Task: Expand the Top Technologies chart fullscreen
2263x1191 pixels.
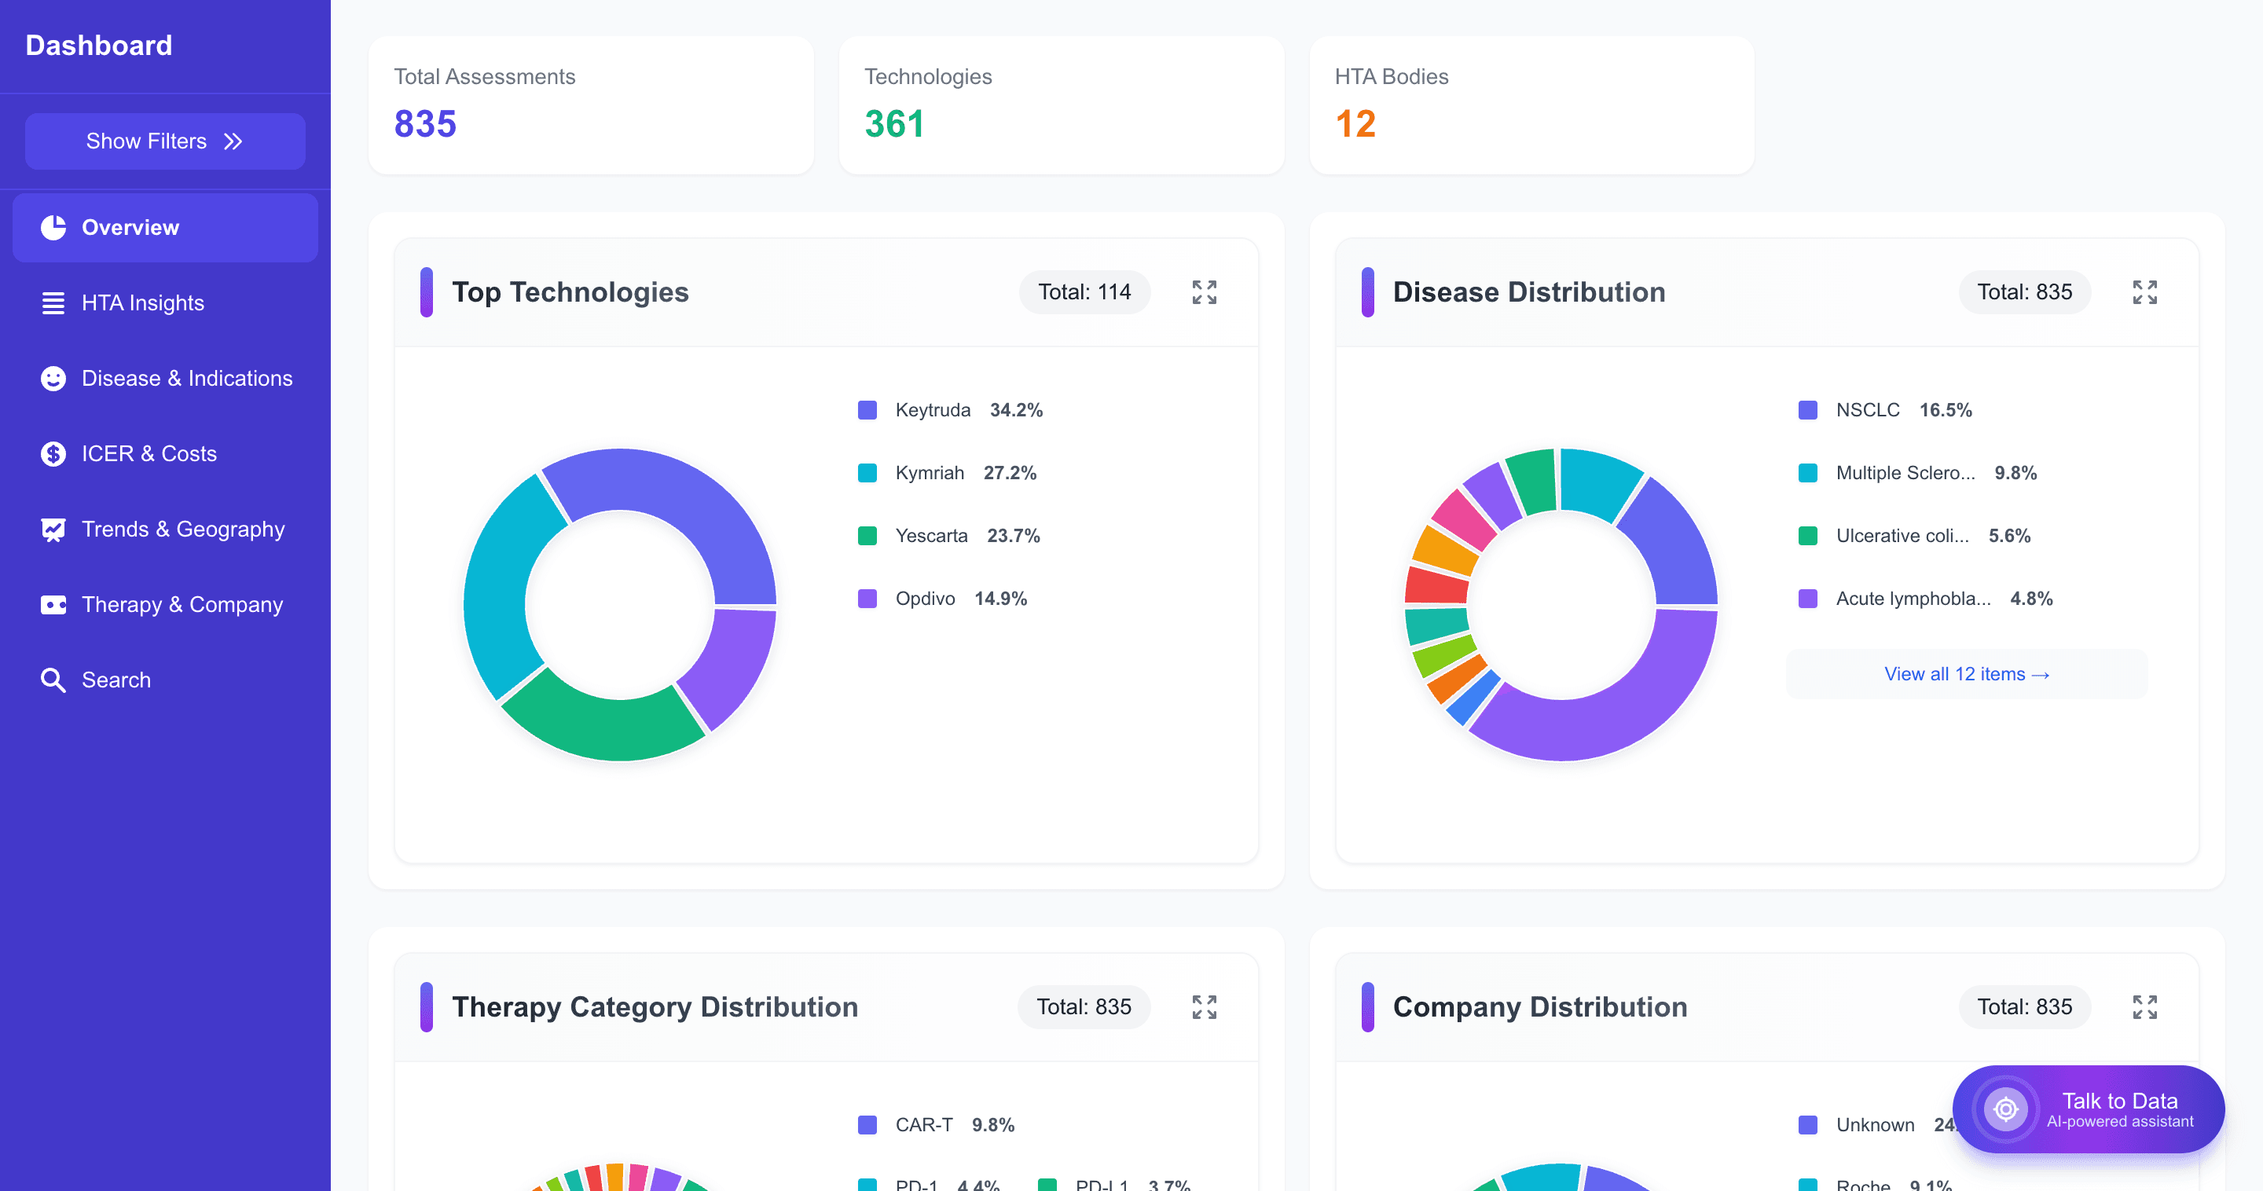Action: pyautogui.click(x=1205, y=292)
